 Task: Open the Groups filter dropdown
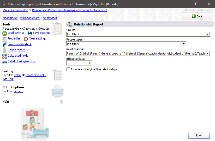pos(207,34)
